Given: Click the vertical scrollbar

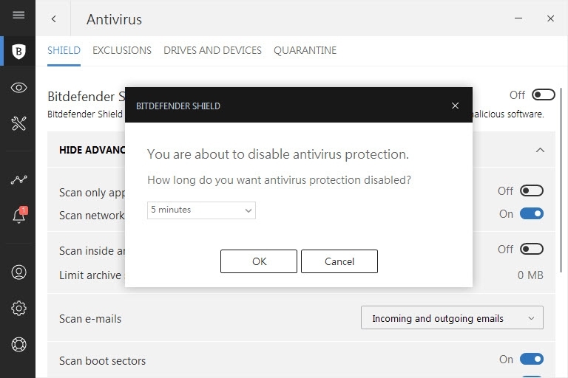Looking at the screenshot, I should point(561,180).
